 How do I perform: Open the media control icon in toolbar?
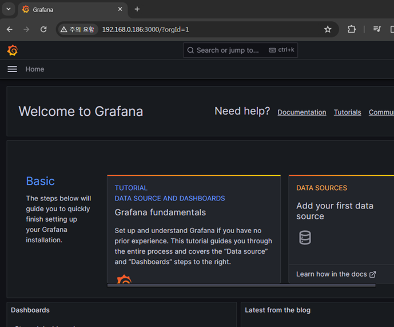click(377, 29)
